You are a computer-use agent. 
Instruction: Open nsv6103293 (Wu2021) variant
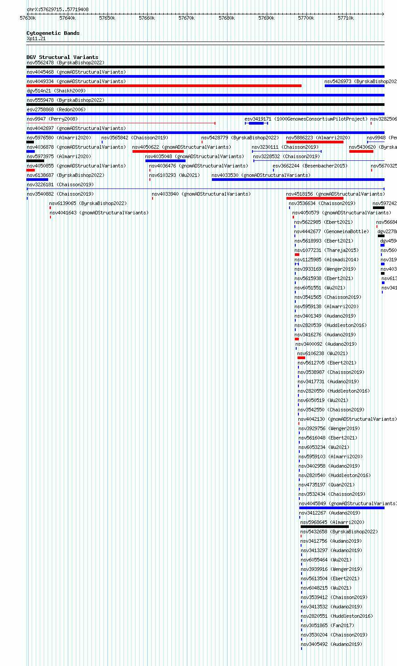(174, 176)
